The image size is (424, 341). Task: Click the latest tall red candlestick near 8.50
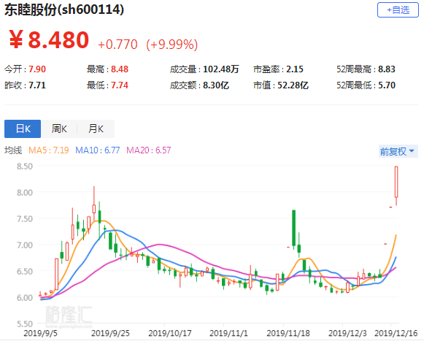(396, 182)
